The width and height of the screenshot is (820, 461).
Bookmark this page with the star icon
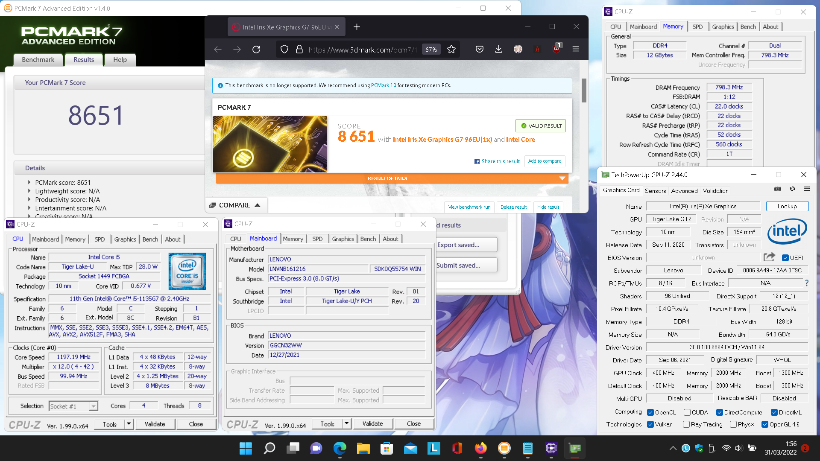click(x=451, y=50)
